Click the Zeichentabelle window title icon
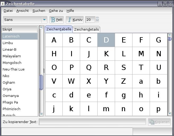Image resolution: width=174 pixels, height=136 pixels. (3, 4)
